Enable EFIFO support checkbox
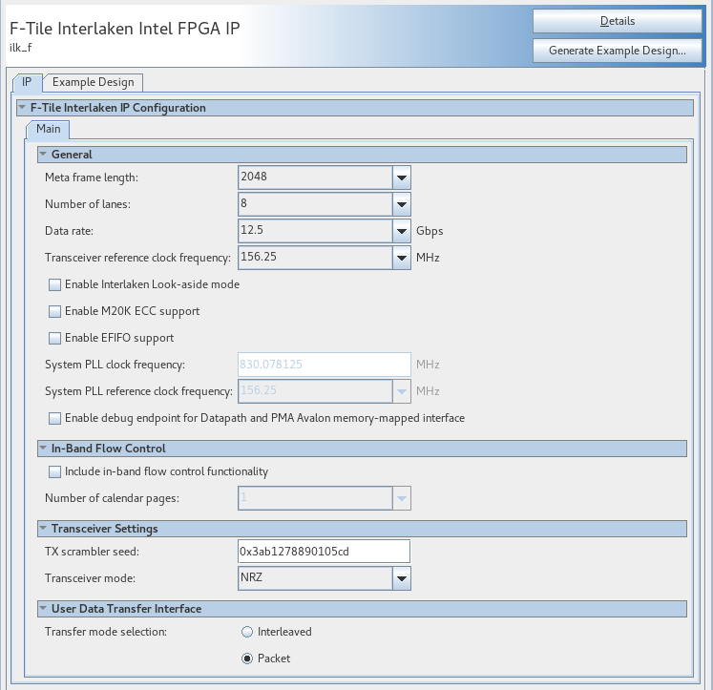The width and height of the screenshot is (713, 690). coord(54,338)
